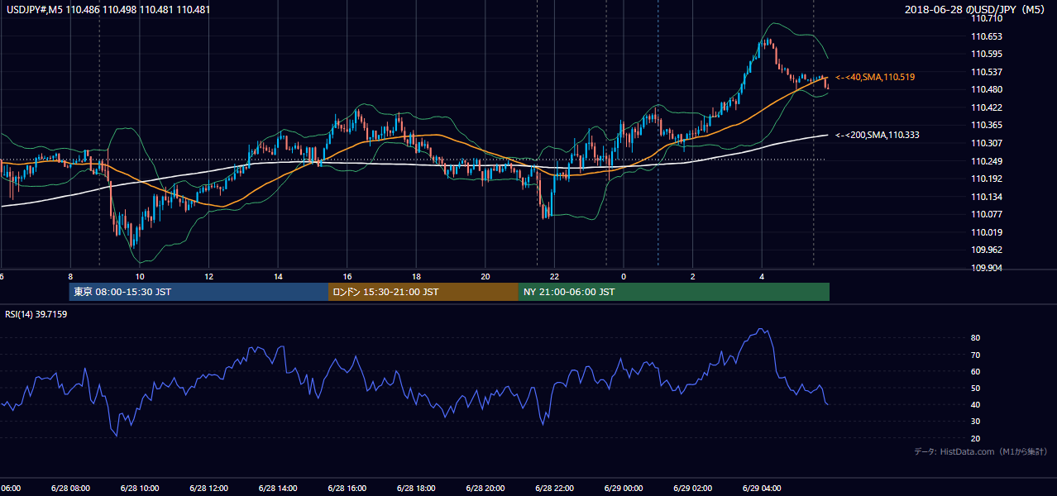Image resolution: width=1057 pixels, height=496 pixels.
Task: Click hour tick 22 on main chart axis
Action: (554, 276)
